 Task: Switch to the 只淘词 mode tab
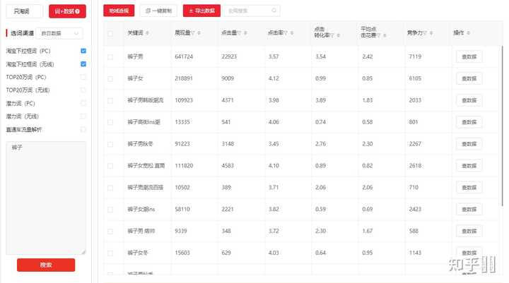(24, 11)
